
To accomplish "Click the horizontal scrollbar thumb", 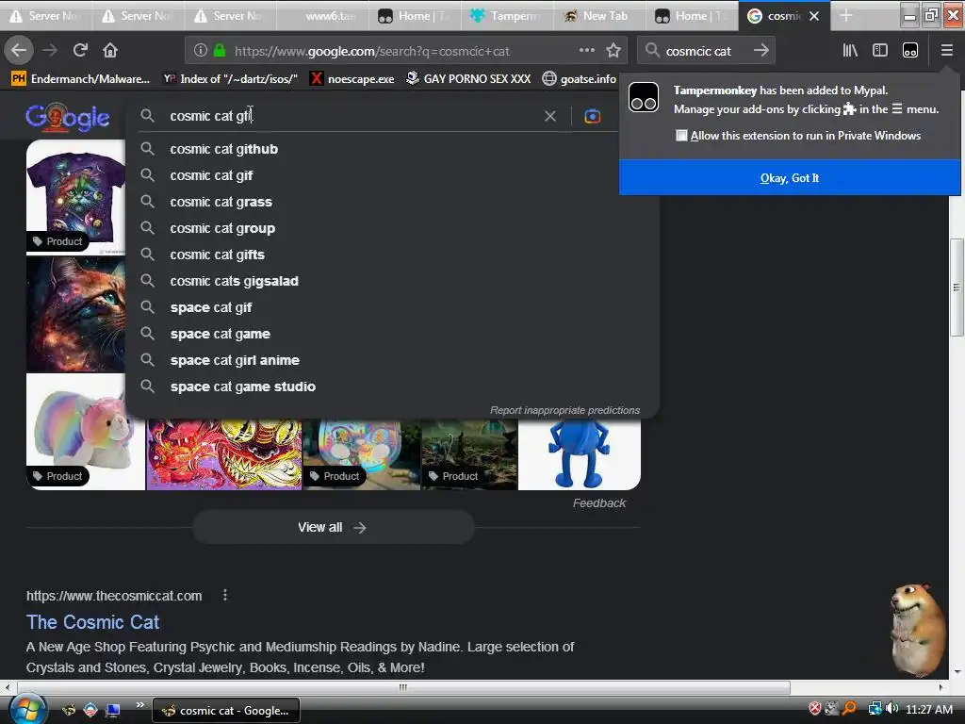I will pyautogui.click(x=403, y=687).
